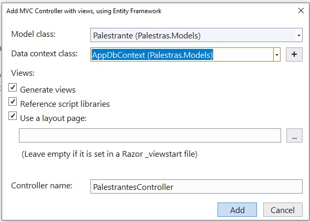Click the "Controller name:" label
This screenshot has width=310, height=222.
[42, 186]
